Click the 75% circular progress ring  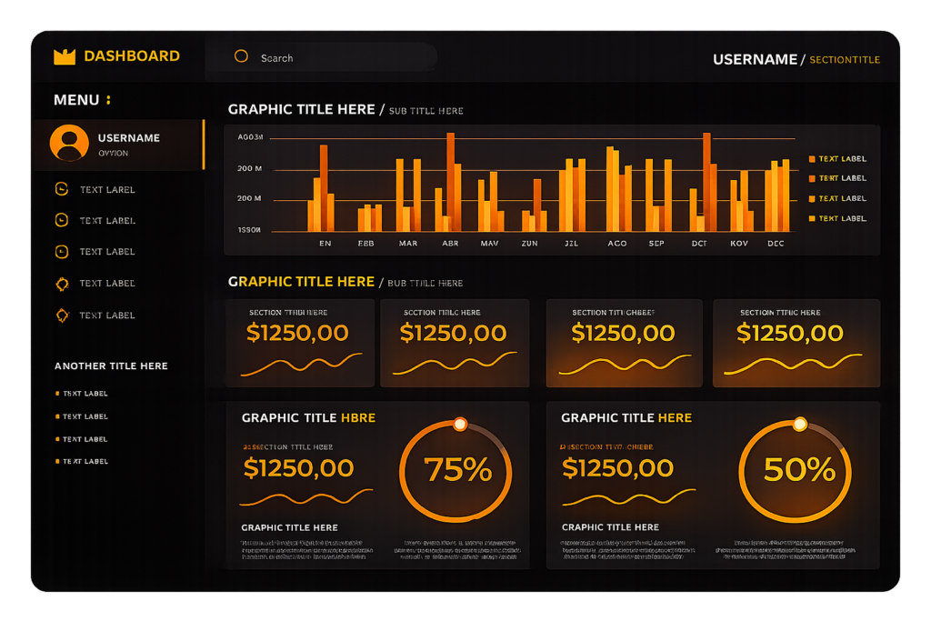coord(456,471)
